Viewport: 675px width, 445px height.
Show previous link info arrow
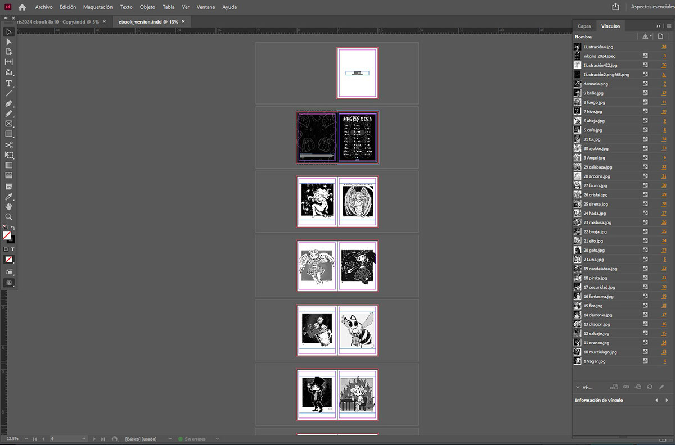click(656, 400)
